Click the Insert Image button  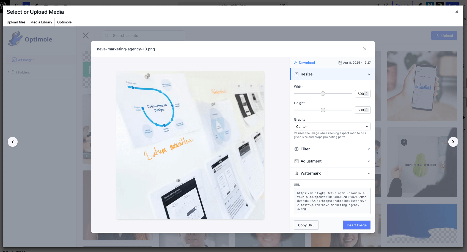(356, 225)
